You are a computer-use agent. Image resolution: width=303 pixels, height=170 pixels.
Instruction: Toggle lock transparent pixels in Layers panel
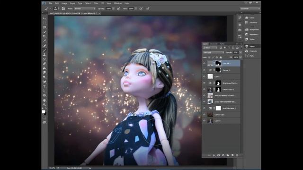click(x=209, y=57)
